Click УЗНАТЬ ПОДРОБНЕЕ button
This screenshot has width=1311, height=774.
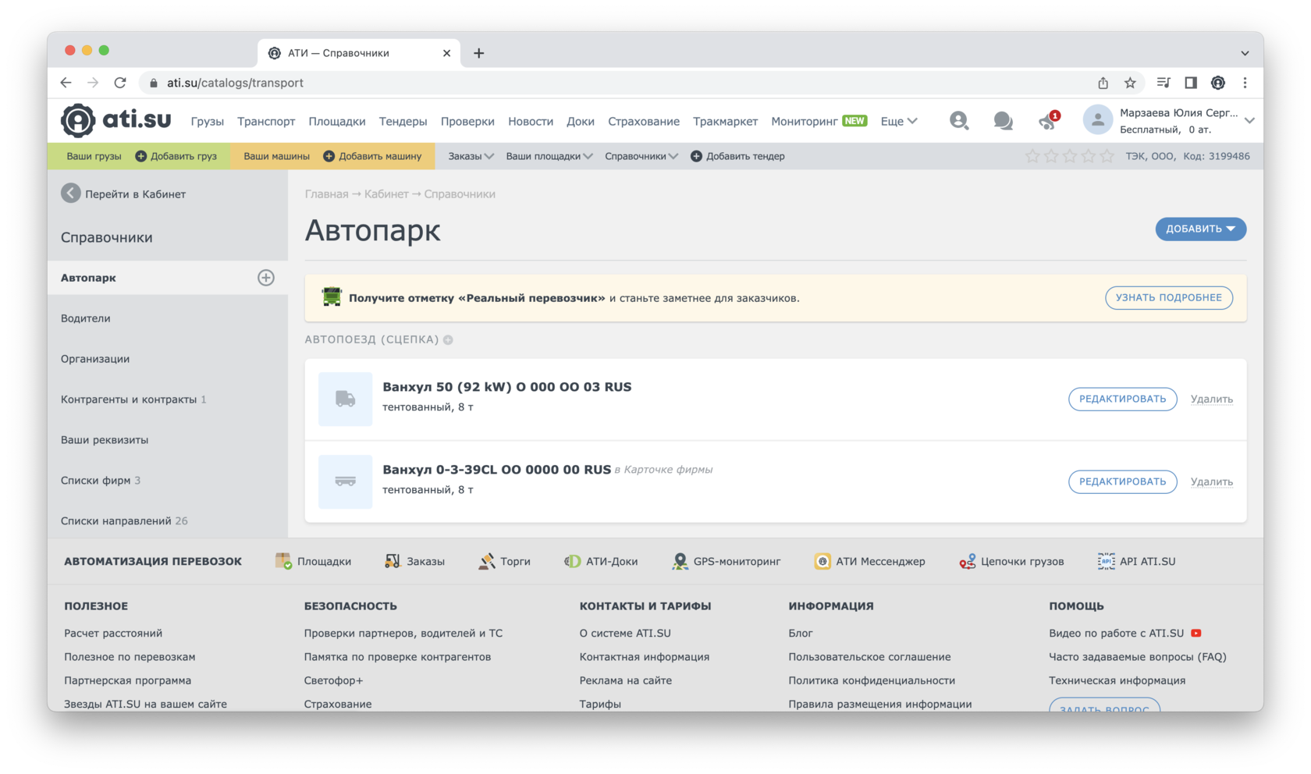1168,297
